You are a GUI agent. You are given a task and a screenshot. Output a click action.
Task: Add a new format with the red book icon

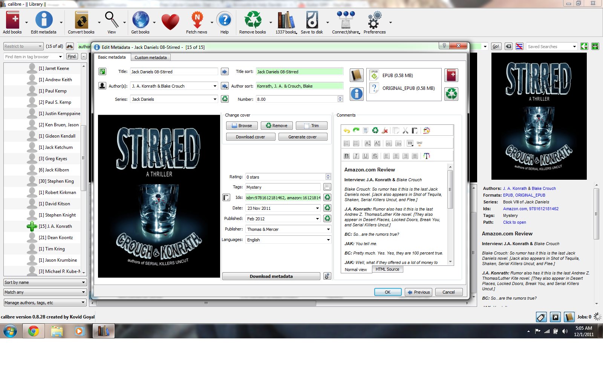(451, 75)
